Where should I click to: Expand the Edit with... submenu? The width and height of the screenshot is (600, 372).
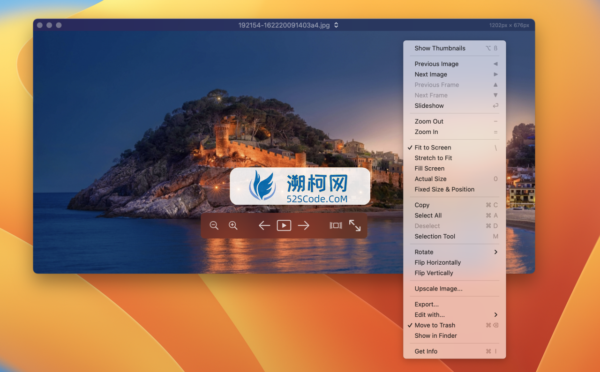tap(455, 315)
